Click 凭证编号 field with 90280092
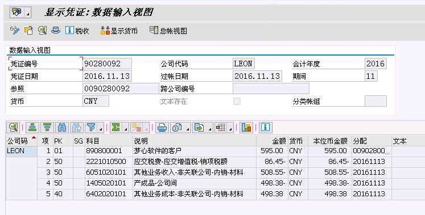The width and height of the screenshot is (425, 215). 108,64
